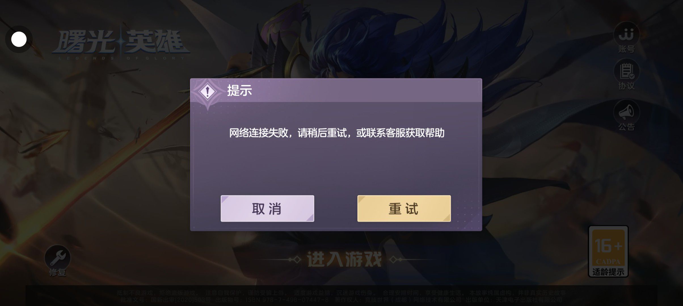The image size is (683, 306).
Task: Tap the 修复 wrench repair icon
Action: pos(58,258)
